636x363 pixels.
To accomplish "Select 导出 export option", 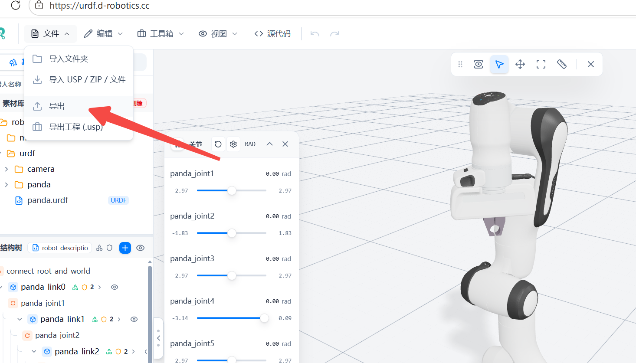I will tap(79, 106).
